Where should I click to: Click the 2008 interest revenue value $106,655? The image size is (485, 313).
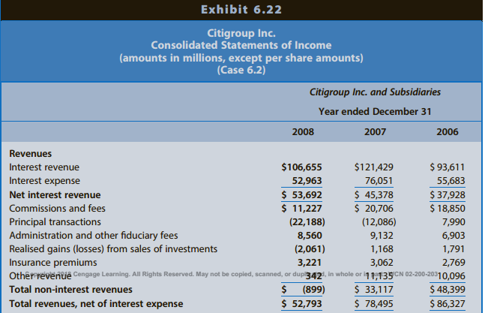(x=301, y=167)
